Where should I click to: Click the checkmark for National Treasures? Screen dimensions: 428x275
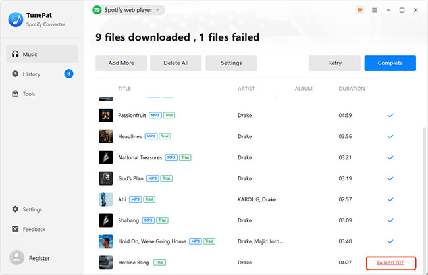(x=390, y=157)
